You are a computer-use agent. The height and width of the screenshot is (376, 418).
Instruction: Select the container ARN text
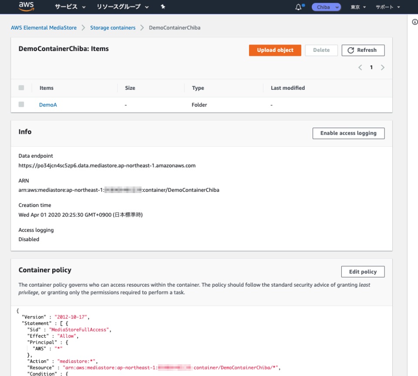click(x=119, y=190)
